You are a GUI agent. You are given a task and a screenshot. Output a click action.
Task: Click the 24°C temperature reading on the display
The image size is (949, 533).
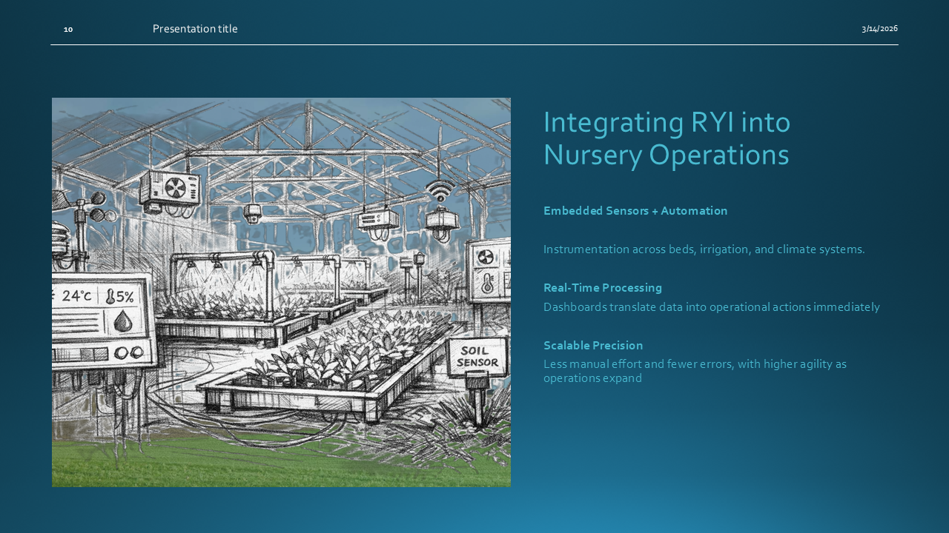pos(76,295)
